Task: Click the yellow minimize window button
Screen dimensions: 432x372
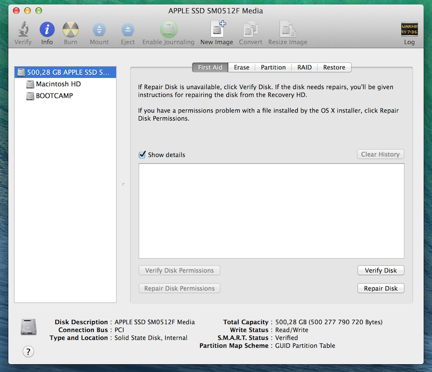Action: [x=28, y=11]
